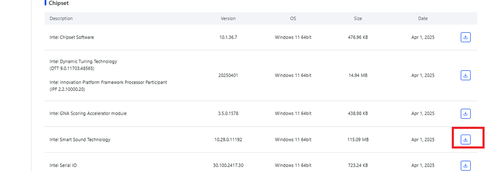
Task: Click version number 10.1.36.7
Action: [x=228, y=37]
